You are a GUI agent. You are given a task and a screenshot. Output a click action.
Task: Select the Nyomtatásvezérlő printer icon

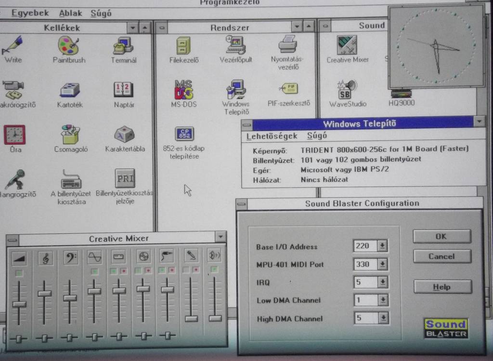[x=288, y=44]
